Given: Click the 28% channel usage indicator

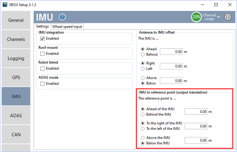Looking at the screenshot, I should pyautogui.click(x=196, y=17).
